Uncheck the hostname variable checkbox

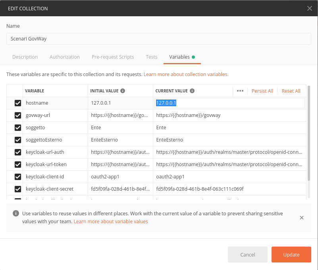tap(18, 103)
